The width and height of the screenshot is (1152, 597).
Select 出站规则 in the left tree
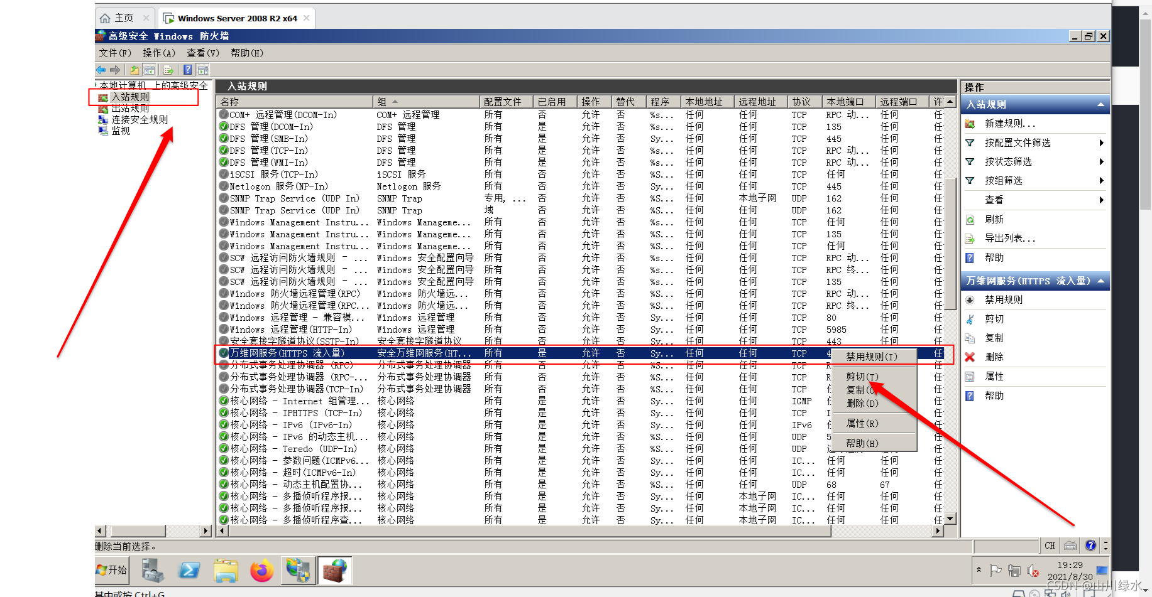[x=131, y=108]
